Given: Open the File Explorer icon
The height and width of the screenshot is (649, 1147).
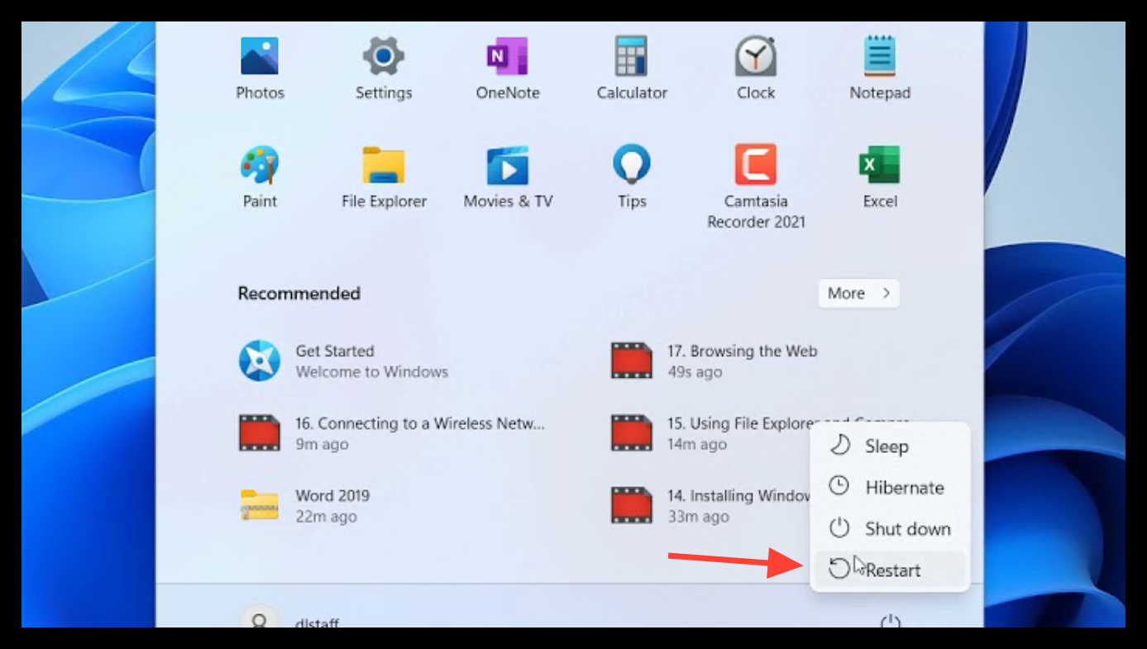Looking at the screenshot, I should 384,165.
